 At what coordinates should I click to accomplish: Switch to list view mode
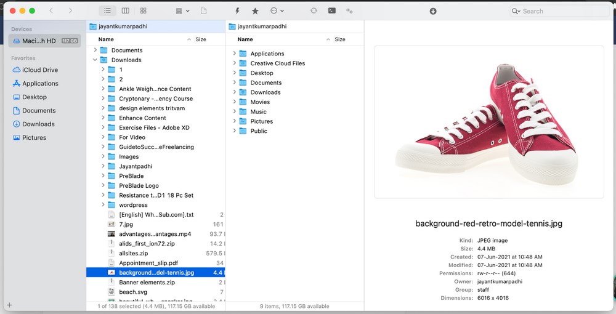tap(107, 10)
